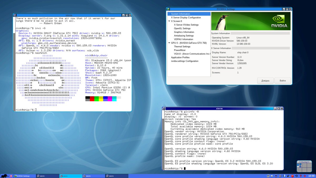The width and height of the screenshot is (316, 178).
Task: Click the 'Kernel: 6.12.8' line in neofetch
Action: pos(96,65)
